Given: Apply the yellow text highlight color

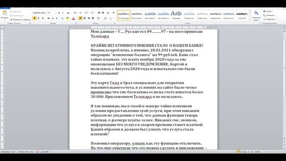Looking at the screenshot, I should tap(67, 18).
